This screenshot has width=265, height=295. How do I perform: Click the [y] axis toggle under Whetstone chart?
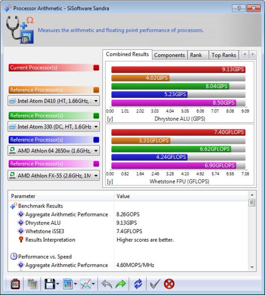pyautogui.click(x=110, y=182)
